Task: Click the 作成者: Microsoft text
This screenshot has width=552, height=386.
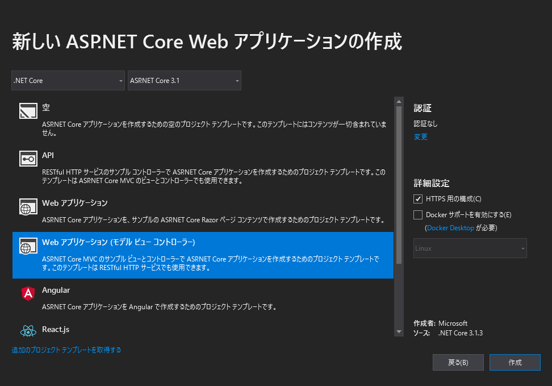Action: (x=440, y=323)
